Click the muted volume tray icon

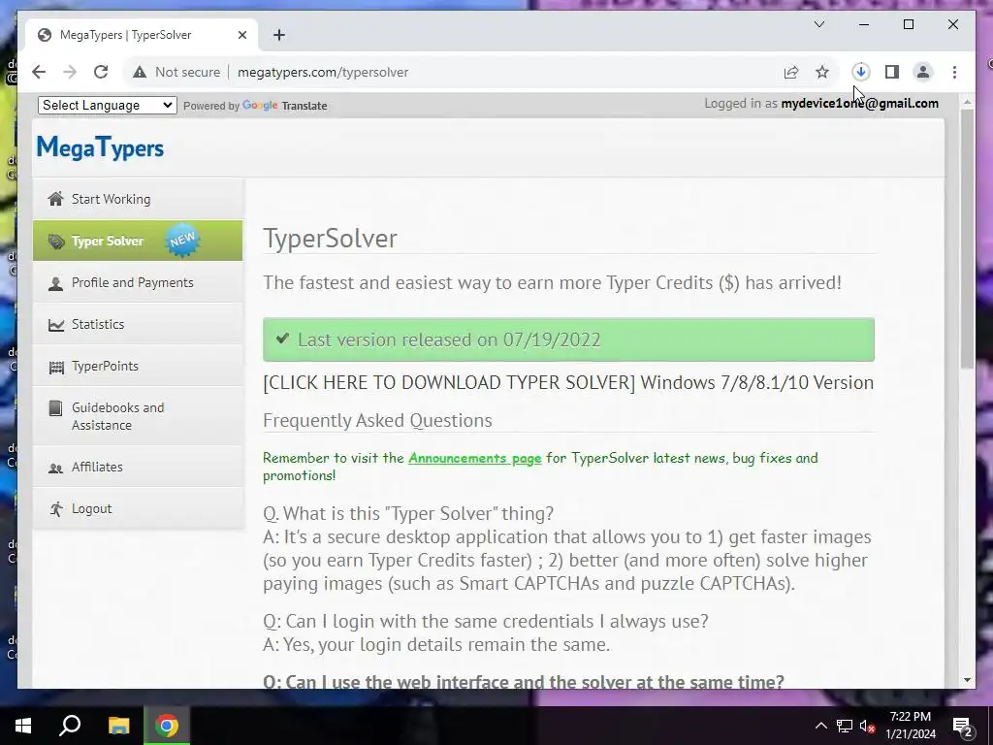868,726
